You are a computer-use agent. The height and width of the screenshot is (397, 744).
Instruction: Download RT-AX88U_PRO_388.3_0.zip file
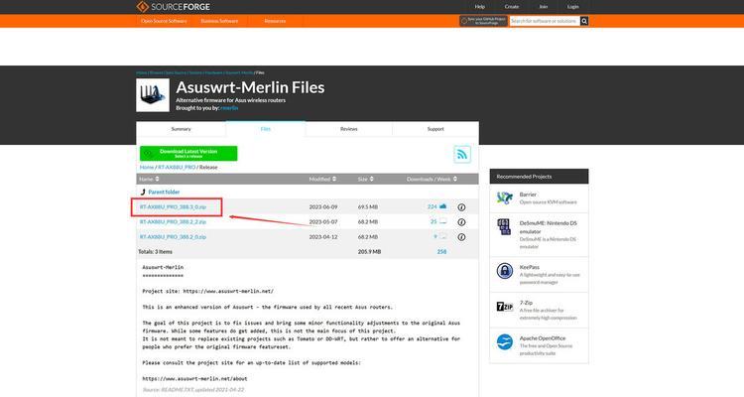pyautogui.click(x=173, y=207)
